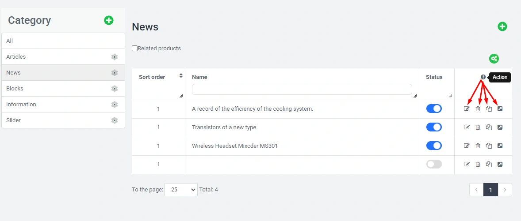Sort table by the Sort order arrows
521x221 pixels.
pos(181,76)
